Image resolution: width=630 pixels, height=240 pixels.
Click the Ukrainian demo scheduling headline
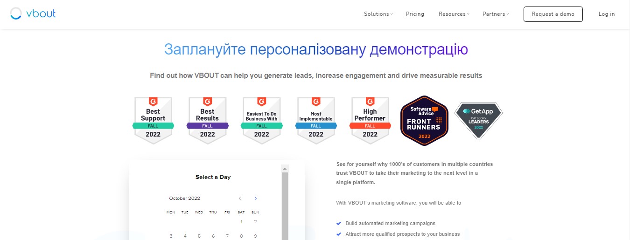(316, 49)
